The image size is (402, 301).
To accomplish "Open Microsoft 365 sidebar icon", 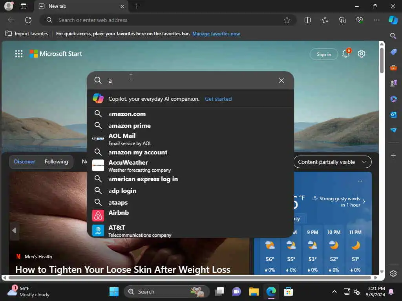I will tap(393, 99).
